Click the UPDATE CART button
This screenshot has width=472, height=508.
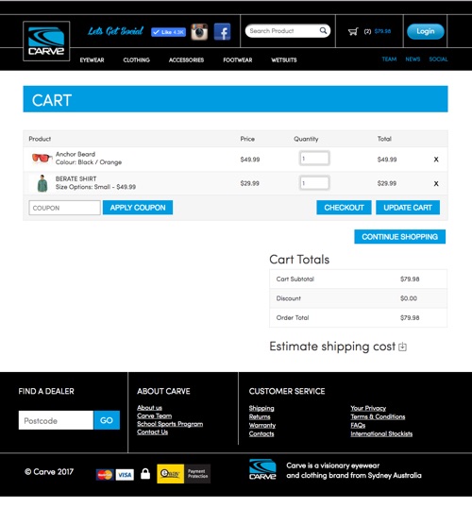408,208
